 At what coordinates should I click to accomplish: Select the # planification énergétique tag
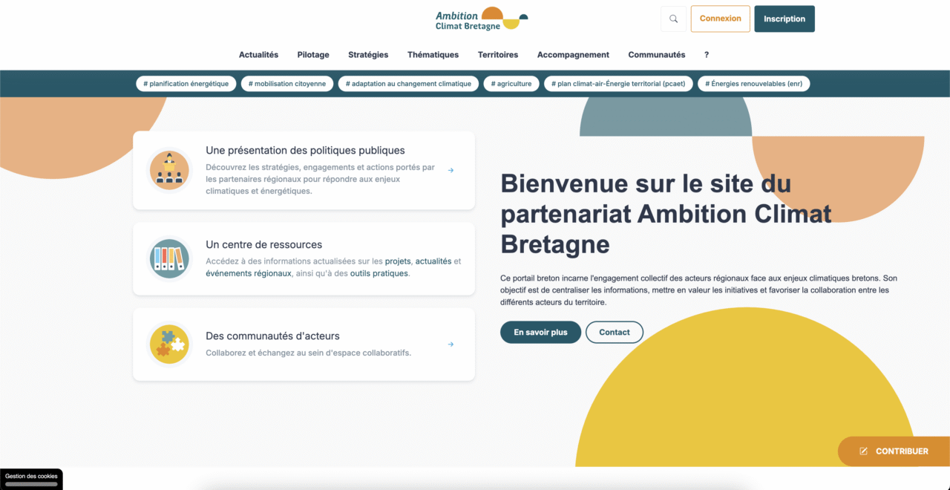[x=186, y=84]
